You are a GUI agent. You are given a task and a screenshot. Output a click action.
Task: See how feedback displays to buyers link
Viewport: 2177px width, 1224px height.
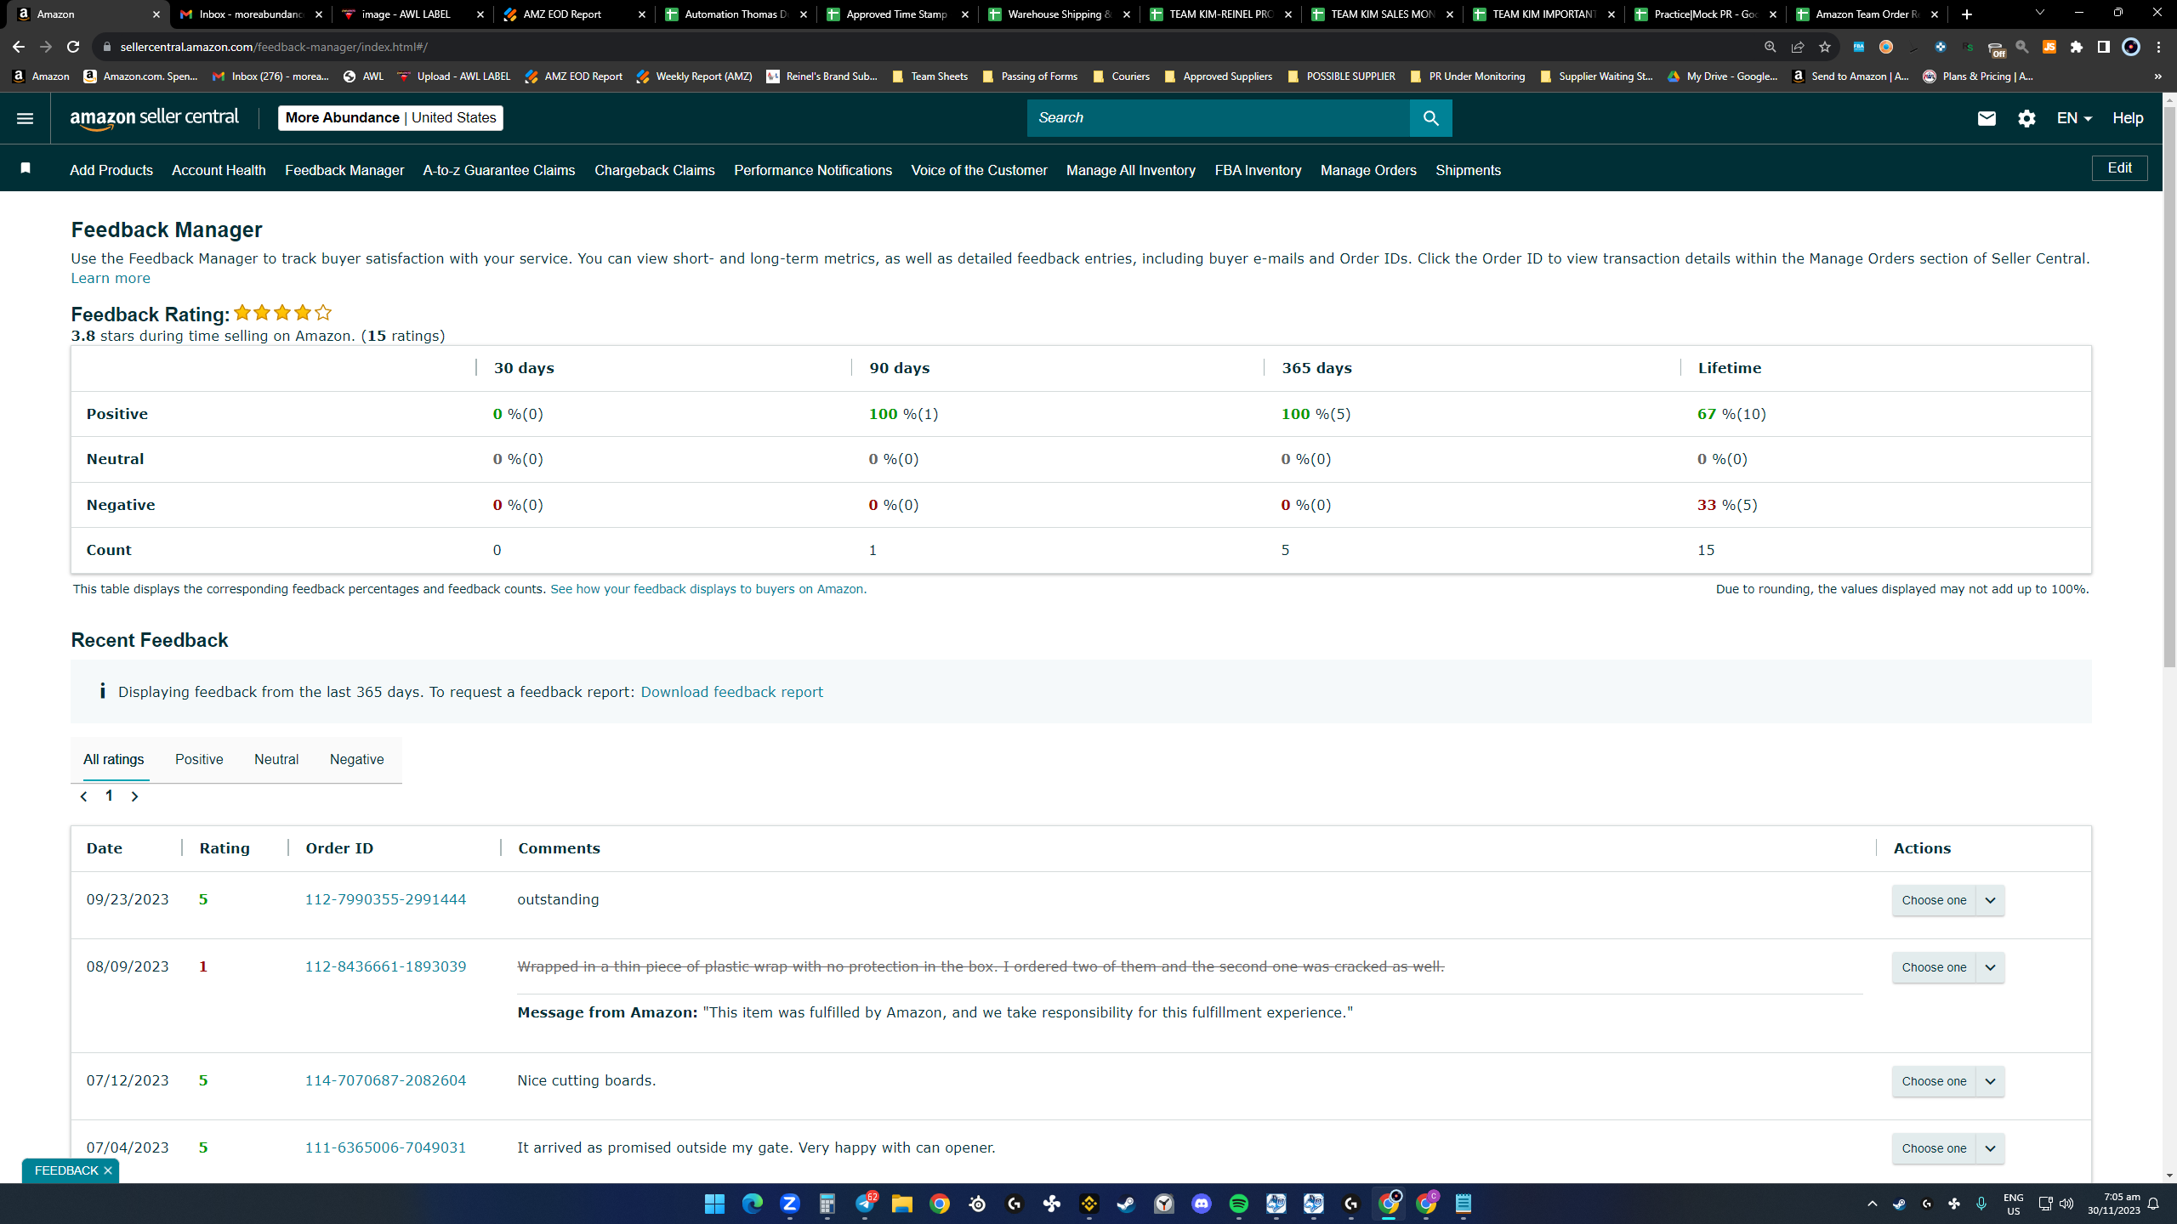(708, 589)
